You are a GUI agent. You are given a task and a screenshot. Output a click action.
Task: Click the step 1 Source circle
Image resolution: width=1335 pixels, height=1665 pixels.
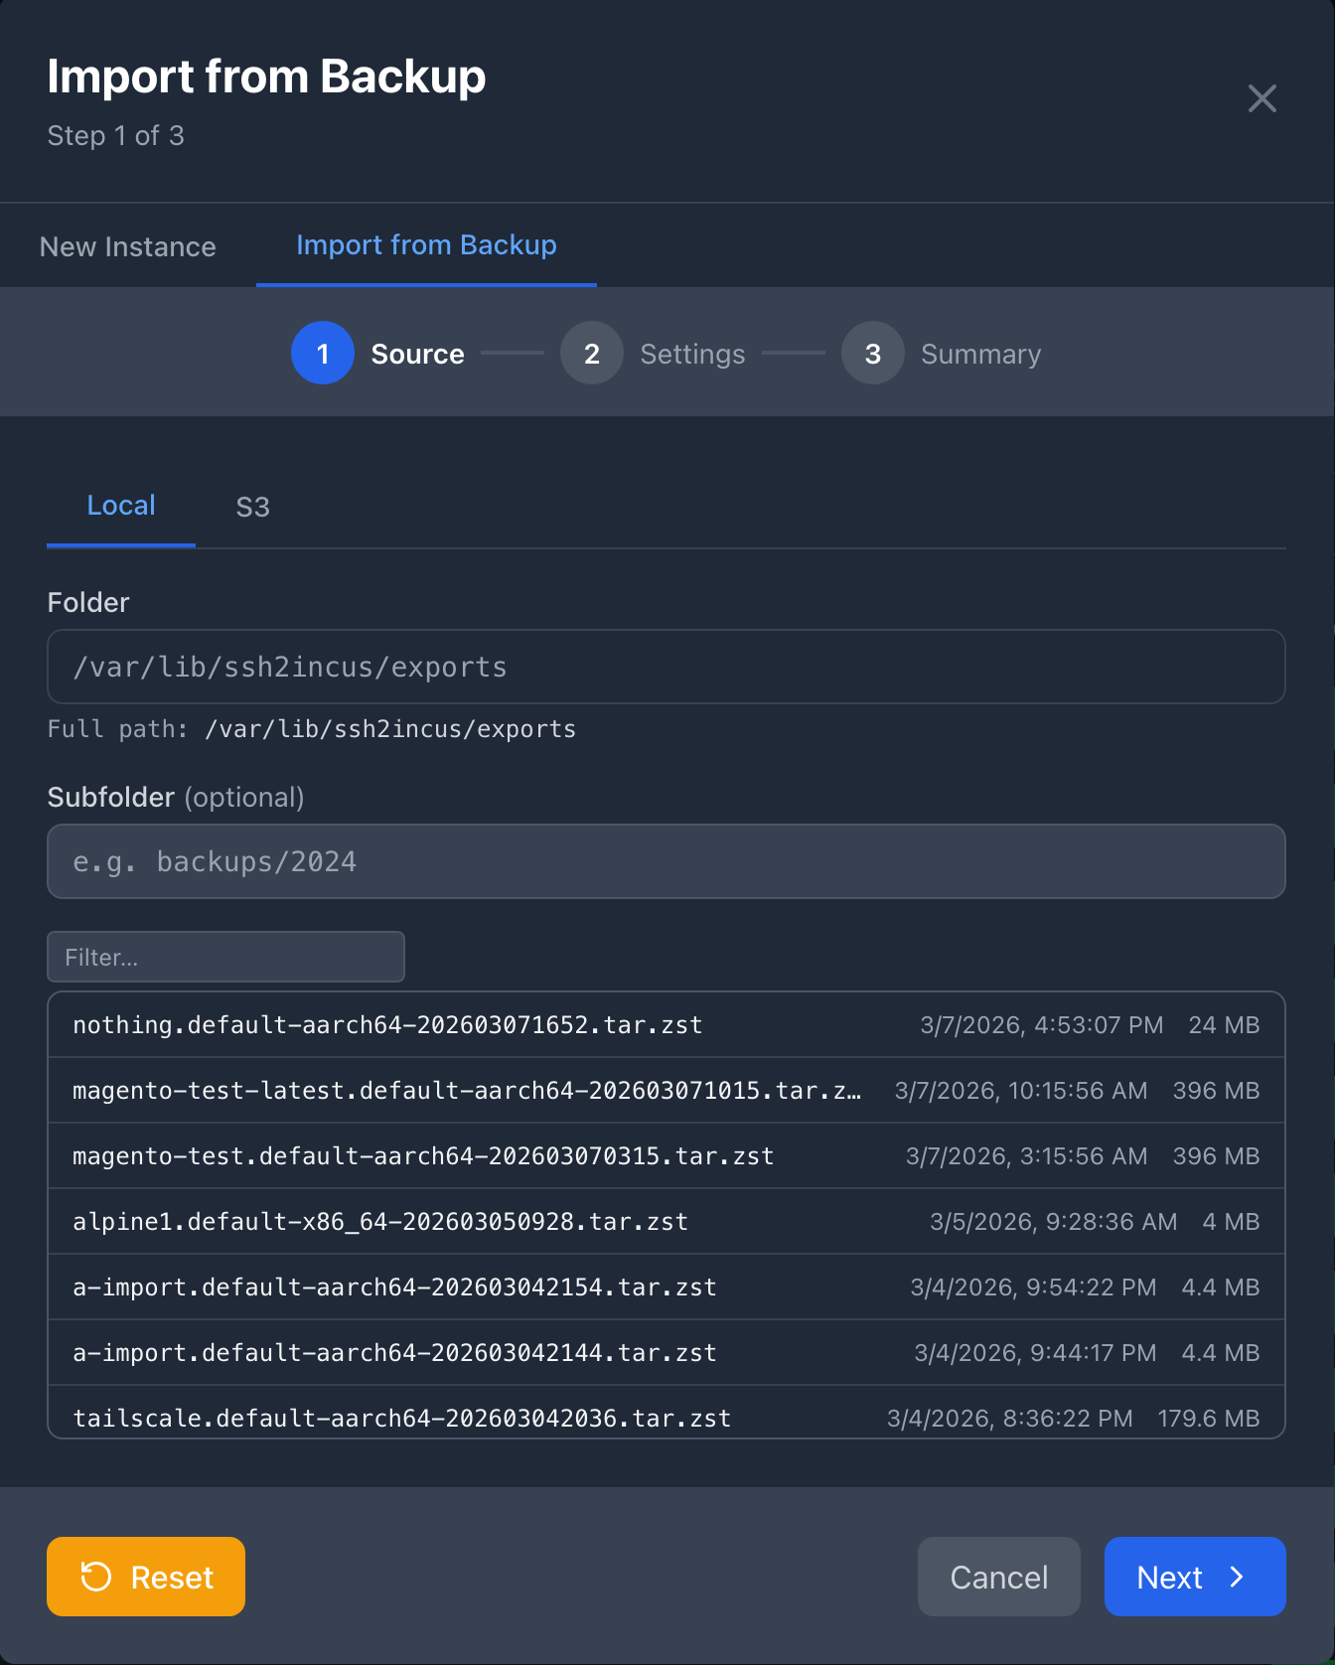pos(322,354)
